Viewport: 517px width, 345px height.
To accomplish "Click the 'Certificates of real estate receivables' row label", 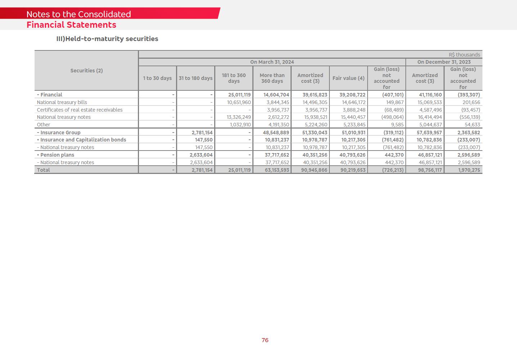I will [x=80, y=110].
